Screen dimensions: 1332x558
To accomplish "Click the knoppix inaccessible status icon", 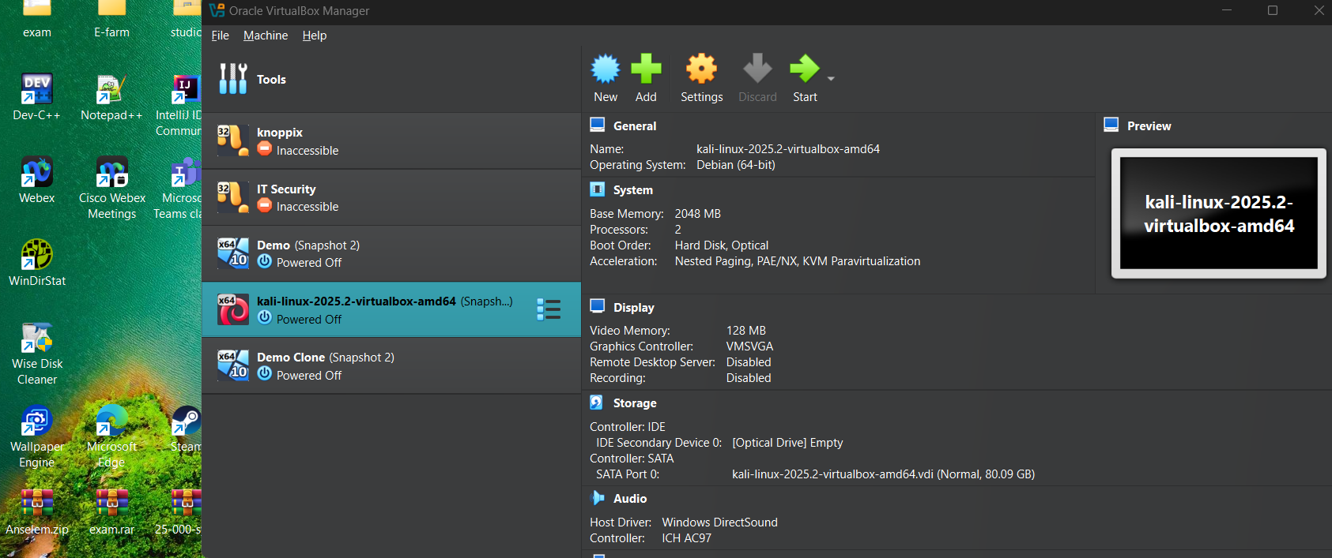I will [265, 149].
